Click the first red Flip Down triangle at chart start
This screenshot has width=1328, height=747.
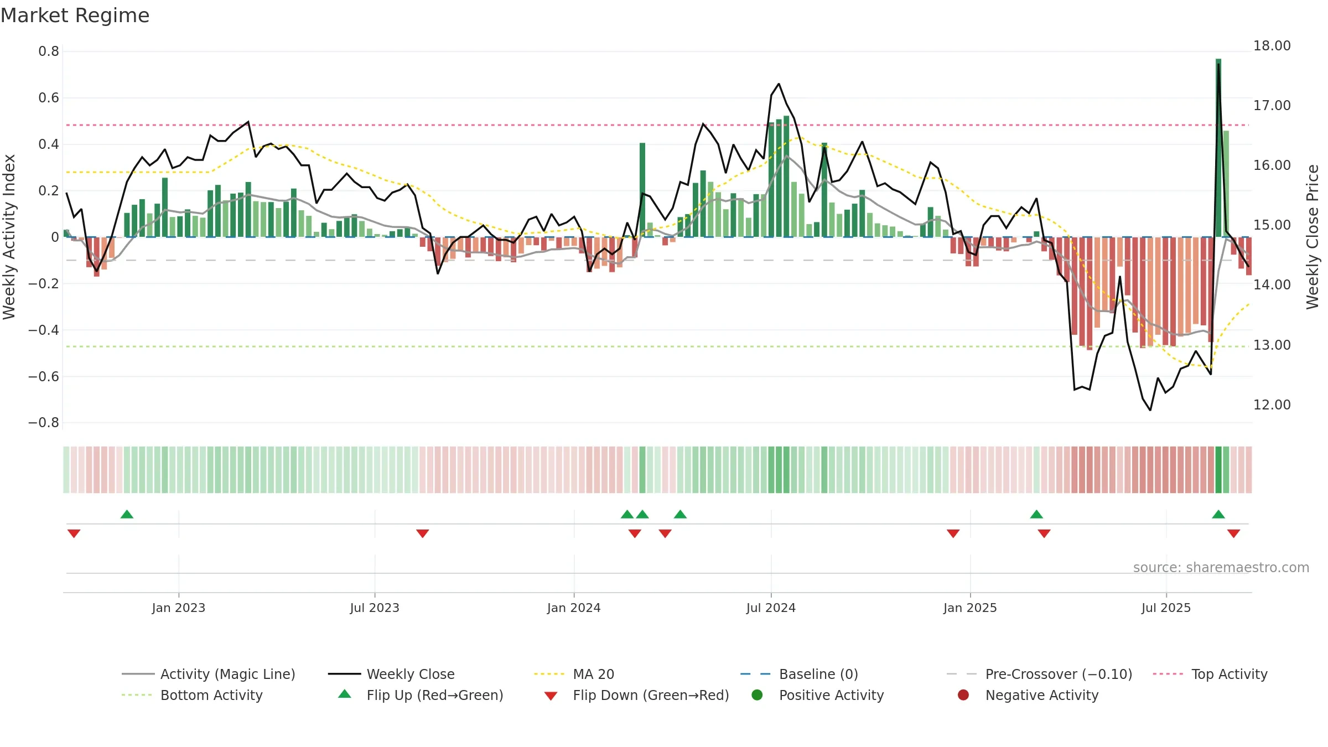pyautogui.click(x=74, y=533)
